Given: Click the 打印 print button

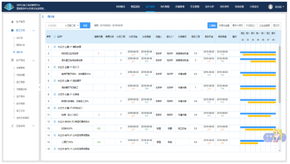Looking at the screenshot, I should [x=277, y=25].
